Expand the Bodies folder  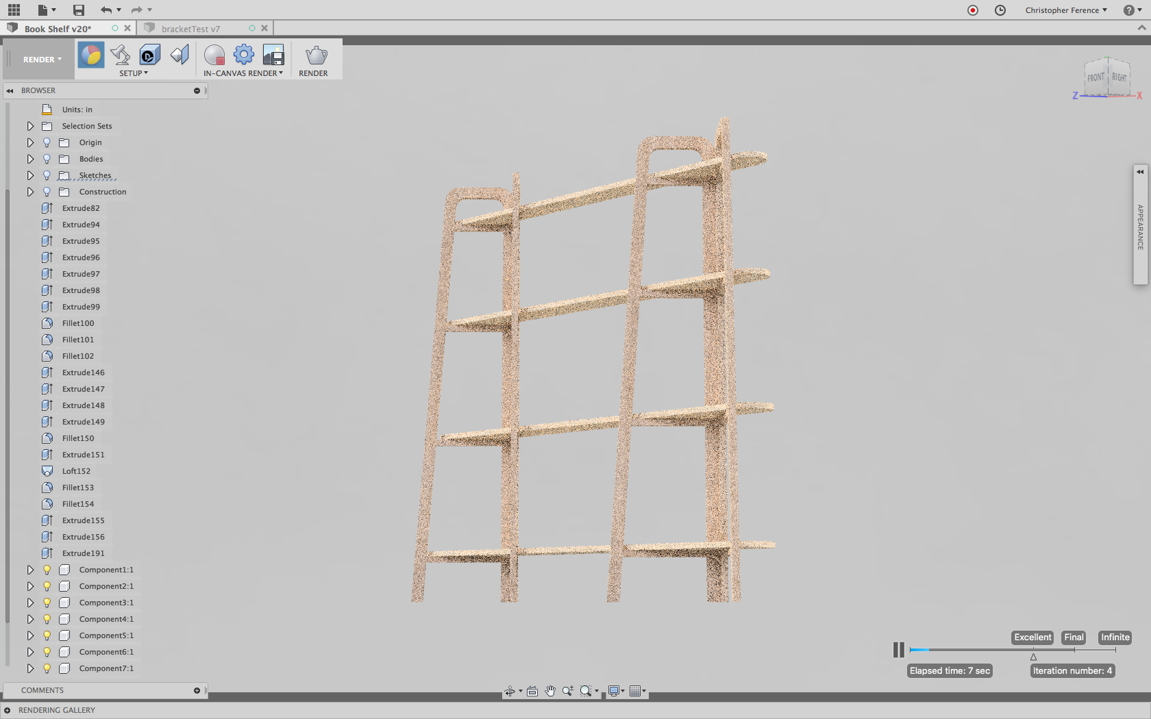[30, 159]
